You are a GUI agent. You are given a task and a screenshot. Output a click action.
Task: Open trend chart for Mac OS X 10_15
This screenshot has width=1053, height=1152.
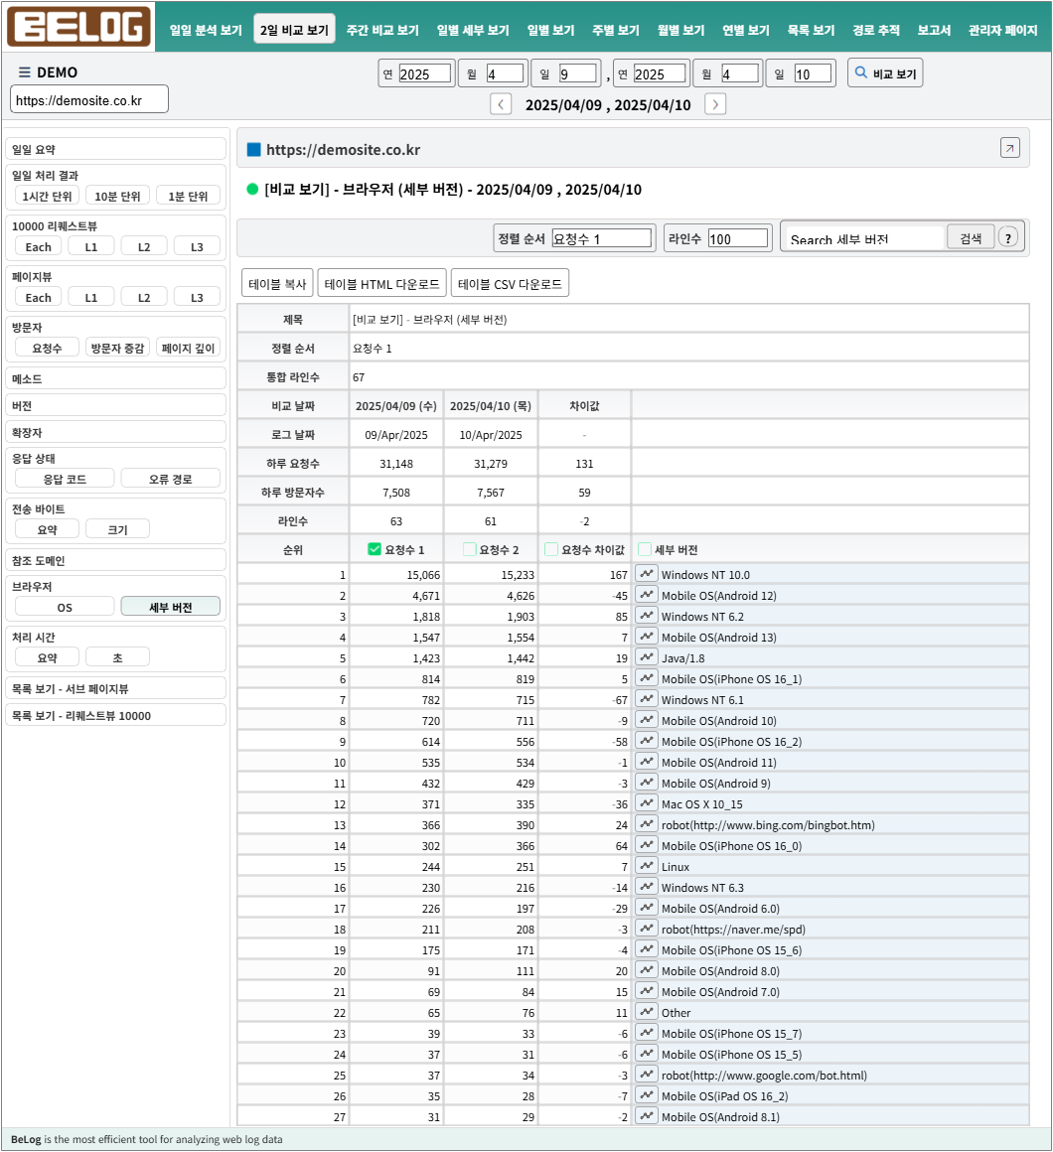[x=646, y=803]
